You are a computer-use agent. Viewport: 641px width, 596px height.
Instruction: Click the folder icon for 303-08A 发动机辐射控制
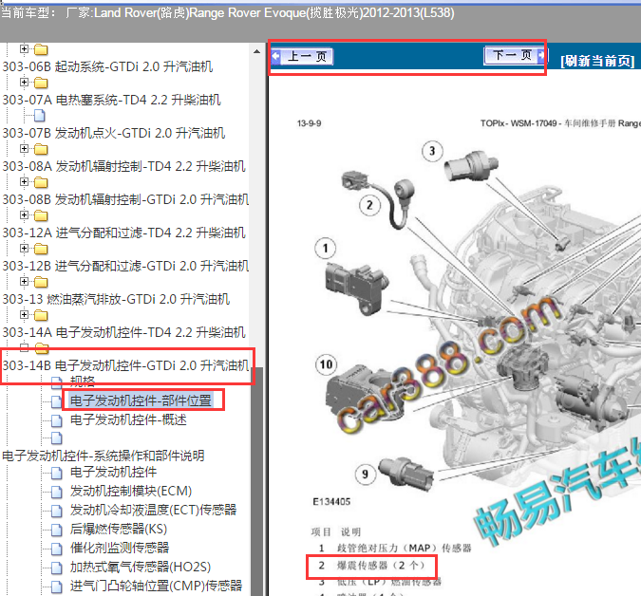pyautogui.click(x=41, y=150)
